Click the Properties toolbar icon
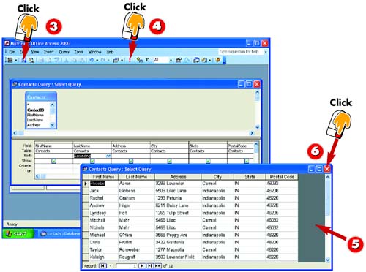Viewport: 366px width, 272px height. (x=179, y=60)
